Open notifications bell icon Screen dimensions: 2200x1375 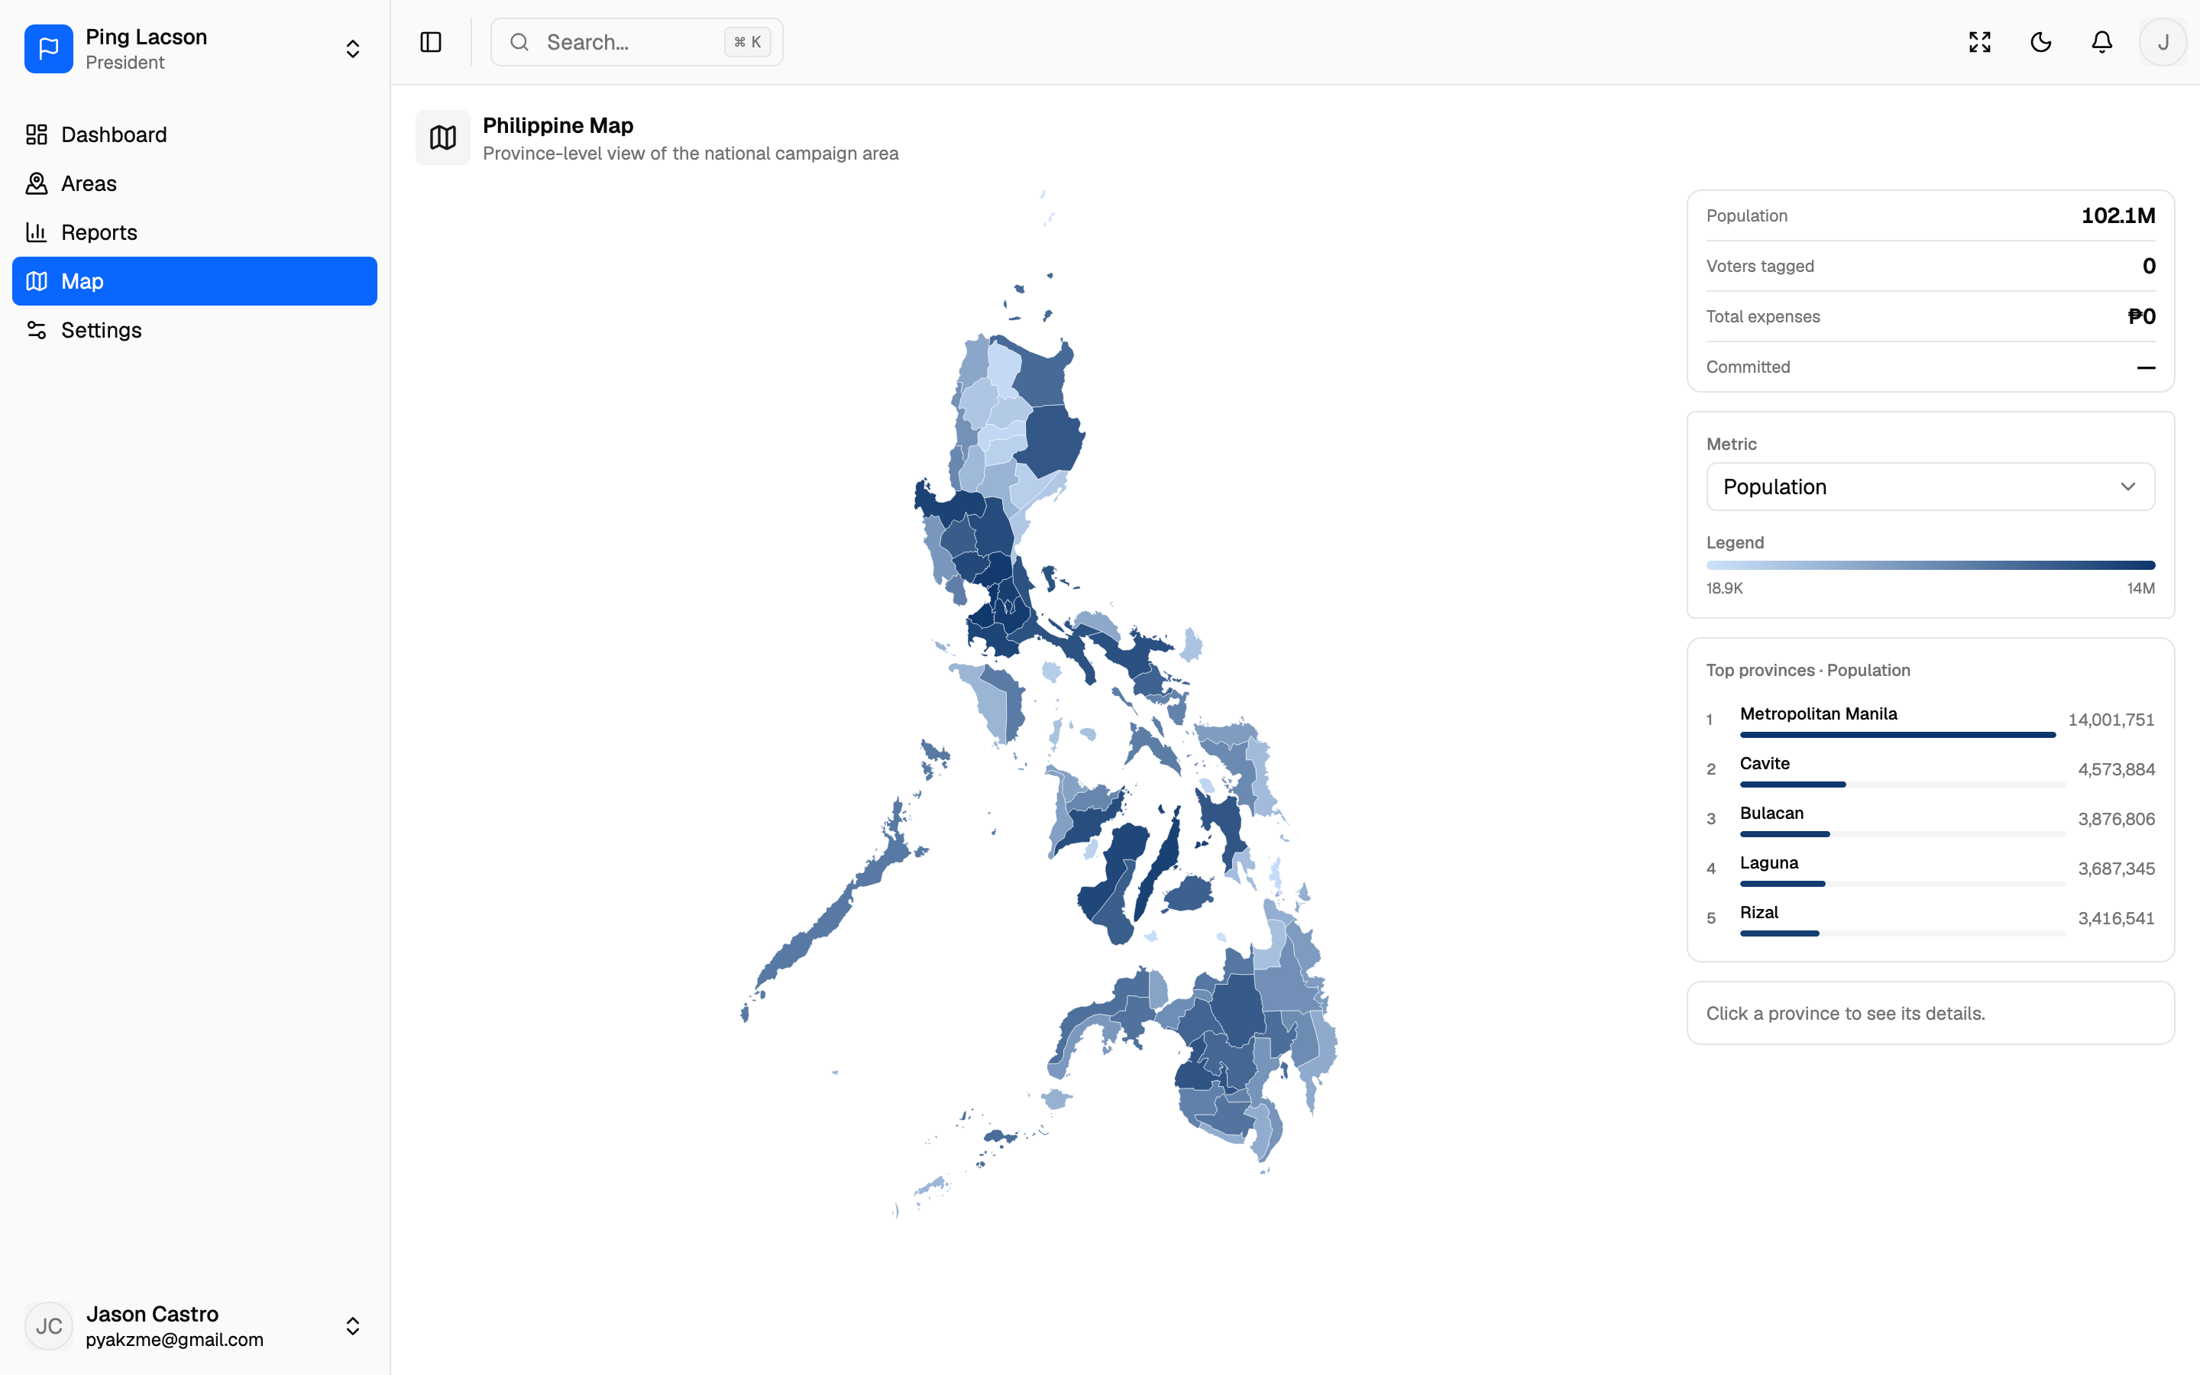click(2101, 42)
